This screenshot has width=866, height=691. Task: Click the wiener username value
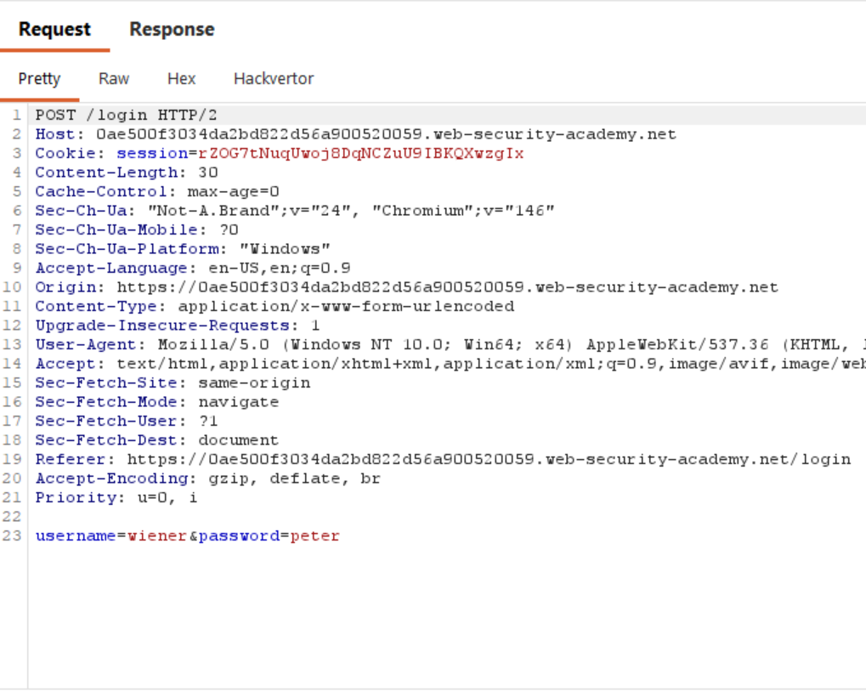(157, 535)
